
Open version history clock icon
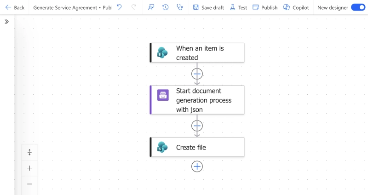[166, 7]
